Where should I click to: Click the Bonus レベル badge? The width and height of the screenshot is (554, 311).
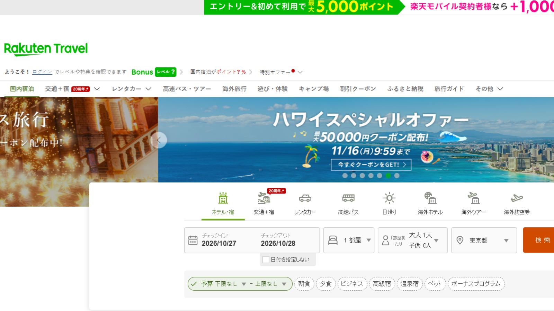point(154,72)
